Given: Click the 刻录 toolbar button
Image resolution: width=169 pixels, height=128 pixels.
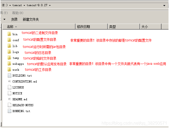Looking at the screenshot, I should pyautogui.click(x=14, y=19).
